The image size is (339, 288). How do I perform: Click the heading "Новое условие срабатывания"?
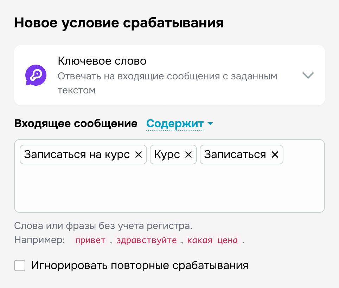(119, 22)
